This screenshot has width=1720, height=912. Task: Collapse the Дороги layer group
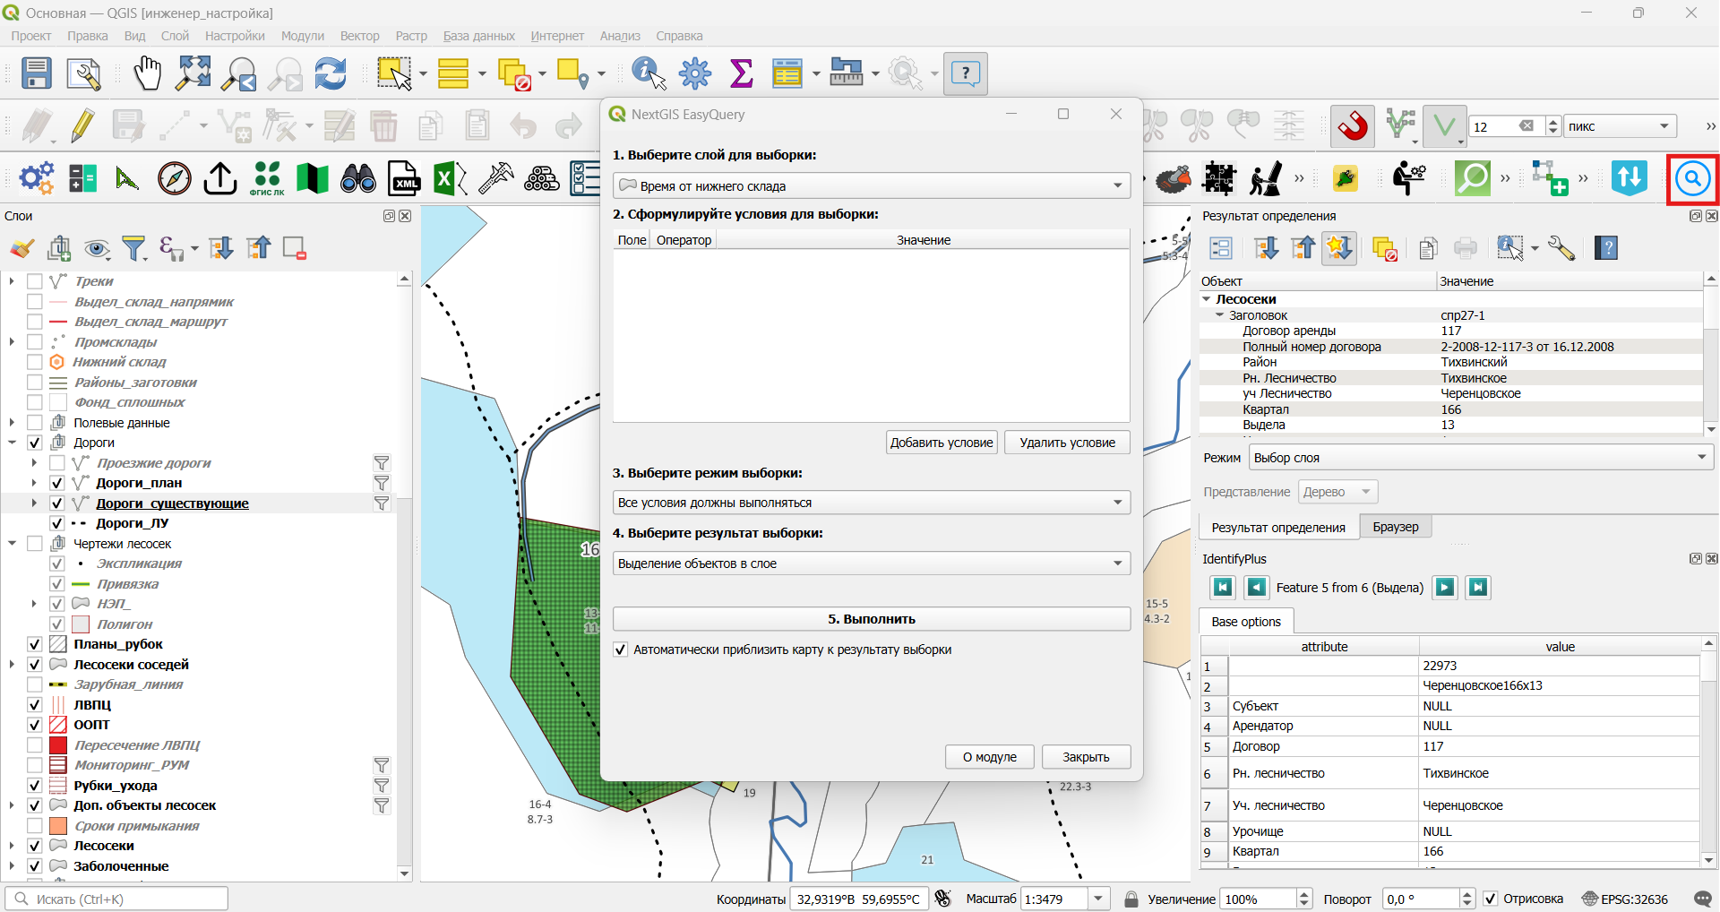pos(13,443)
